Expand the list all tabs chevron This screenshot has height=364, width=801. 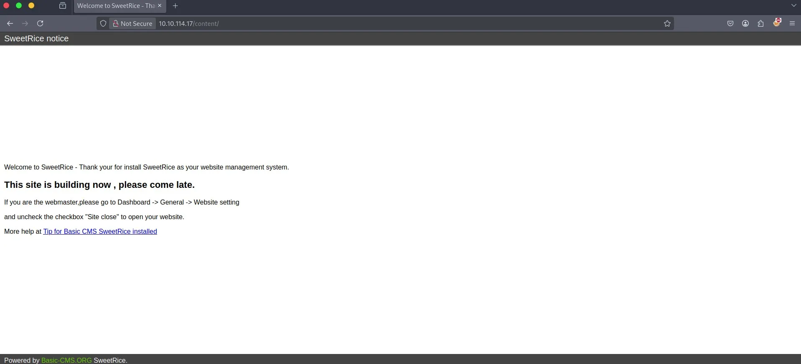[793, 5]
